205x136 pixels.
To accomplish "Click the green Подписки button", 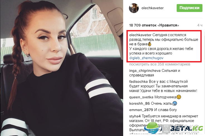I will pyautogui.click(x=189, y=8).
